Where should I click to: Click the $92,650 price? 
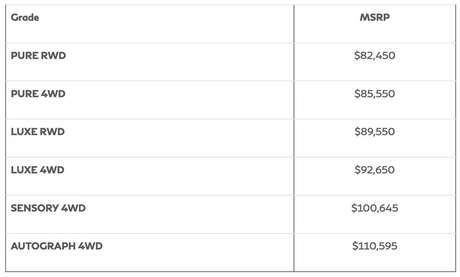pos(374,170)
